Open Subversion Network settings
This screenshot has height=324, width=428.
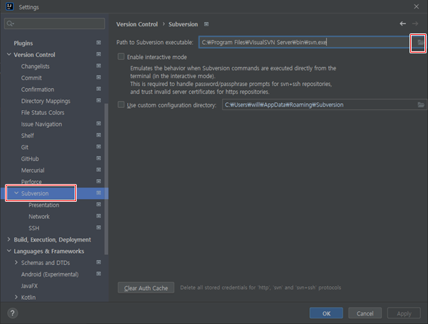click(39, 217)
